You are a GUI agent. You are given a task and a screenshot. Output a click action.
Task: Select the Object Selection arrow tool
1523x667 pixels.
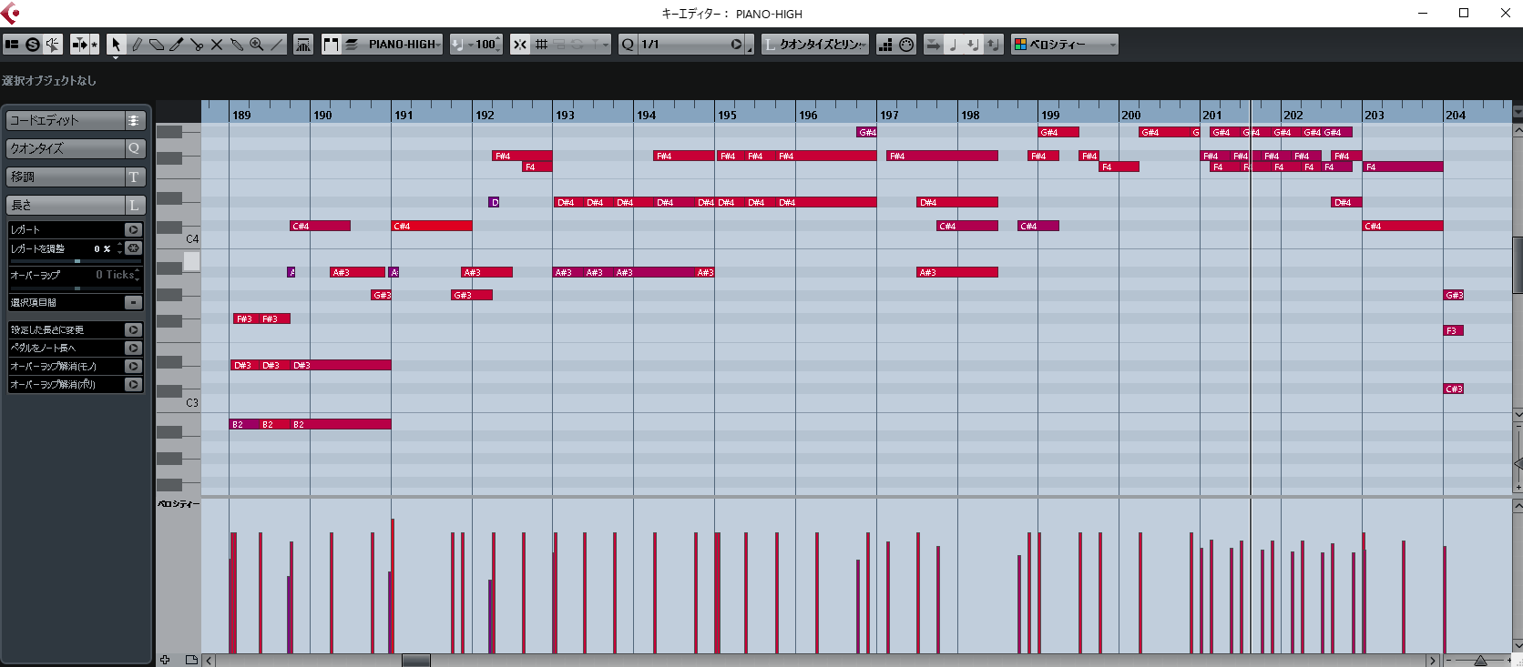[x=116, y=45]
